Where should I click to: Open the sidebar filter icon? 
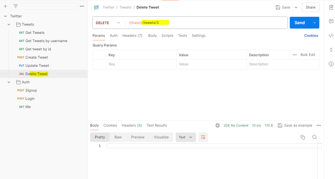coord(16,6)
